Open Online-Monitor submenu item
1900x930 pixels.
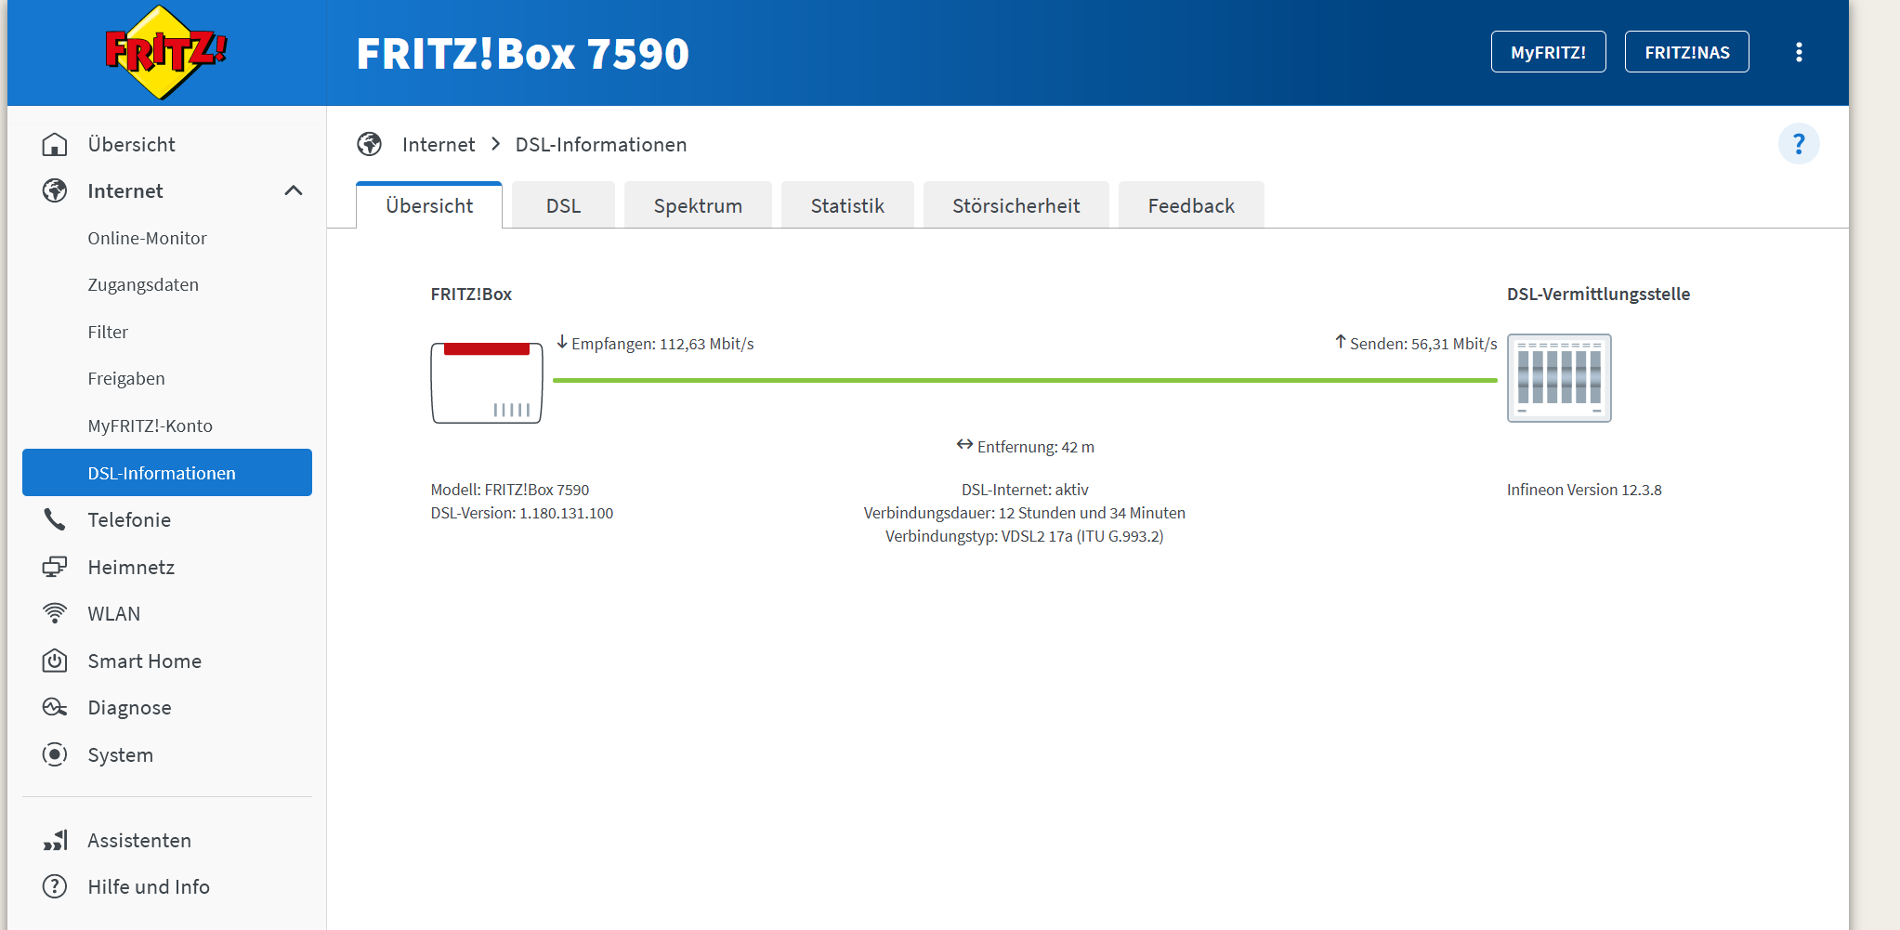coord(167,239)
